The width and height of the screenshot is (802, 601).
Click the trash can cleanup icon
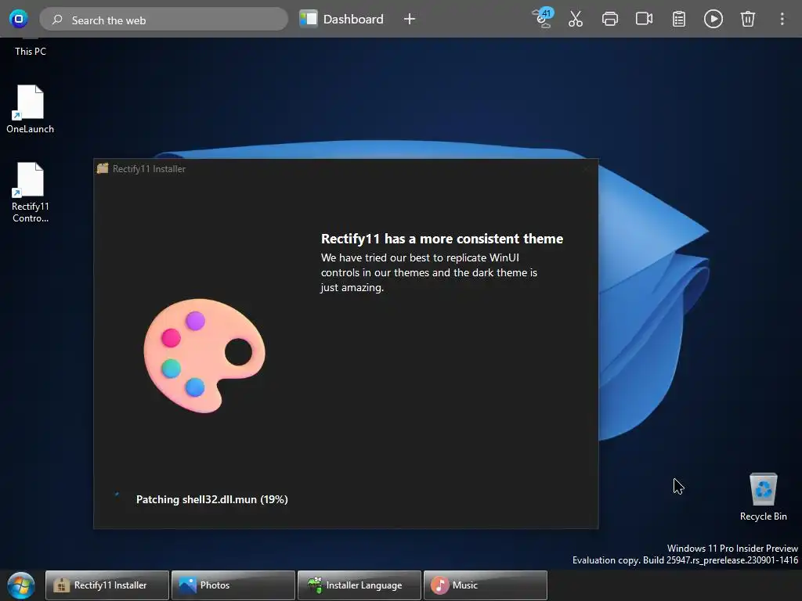click(747, 20)
